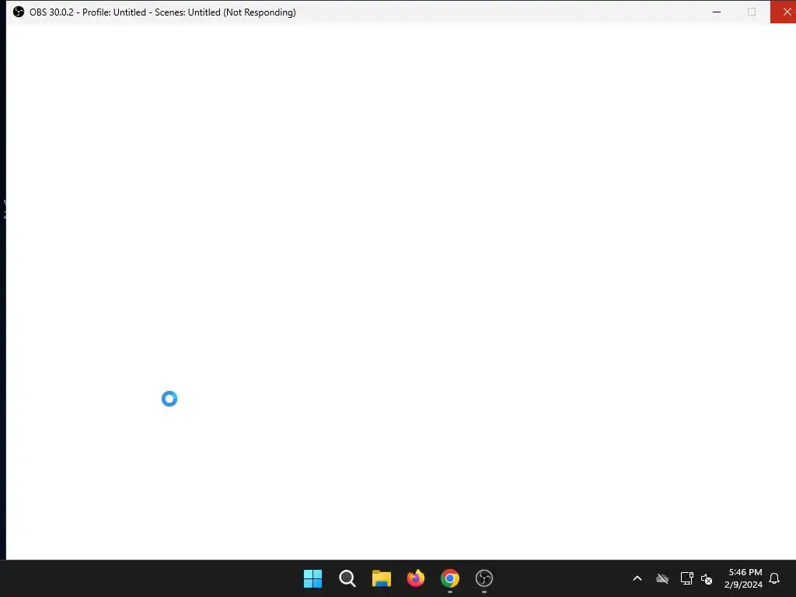Click the OBS logo in the title bar
796x597 pixels.
click(x=19, y=12)
